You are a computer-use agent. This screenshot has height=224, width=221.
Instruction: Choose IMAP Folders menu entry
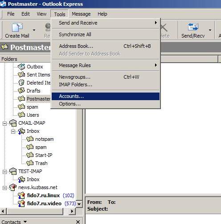click(x=106, y=85)
